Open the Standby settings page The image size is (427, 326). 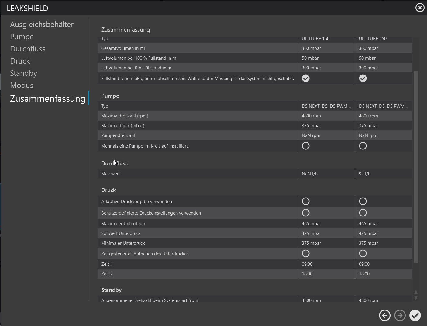(23, 73)
